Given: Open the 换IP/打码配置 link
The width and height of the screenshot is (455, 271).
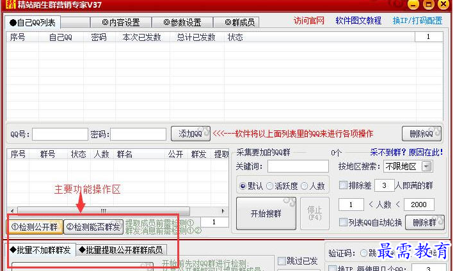Looking at the screenshot, I should click(x=417, y=21).
